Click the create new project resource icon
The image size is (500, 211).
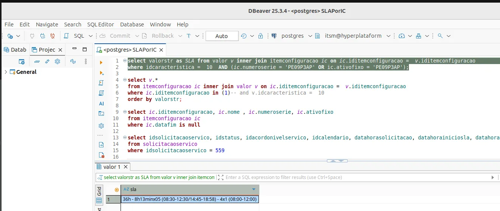[x=22, y=61]
